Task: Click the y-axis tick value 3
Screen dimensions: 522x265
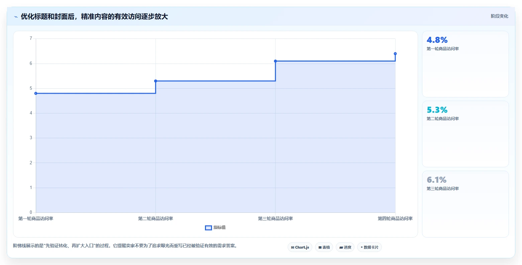Action: (31, 138)
